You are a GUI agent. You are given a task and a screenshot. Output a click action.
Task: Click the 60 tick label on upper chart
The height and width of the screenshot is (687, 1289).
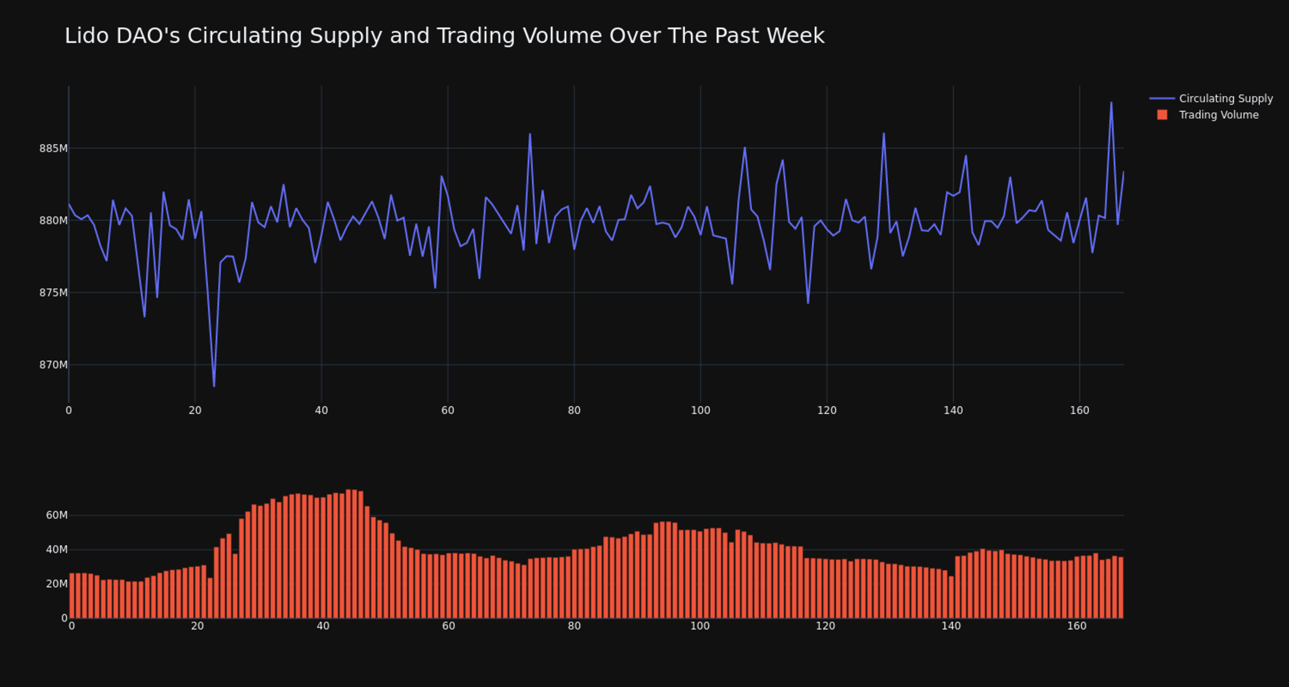[x=448, y=411]
